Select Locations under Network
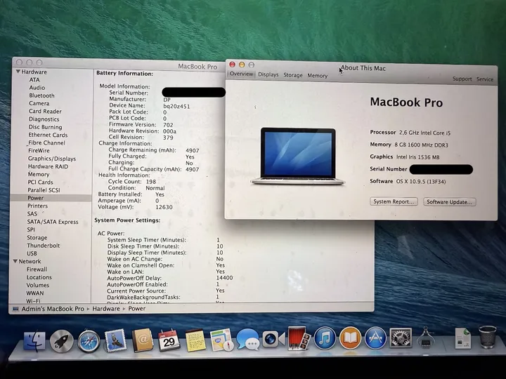The image size is (506, 379). (x=39, y=277)
